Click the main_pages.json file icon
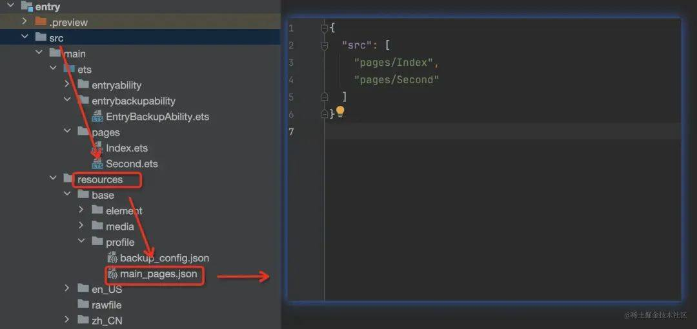 112,274
